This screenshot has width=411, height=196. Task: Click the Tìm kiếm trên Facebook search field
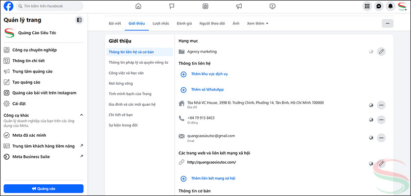click(x=48, y=6)
